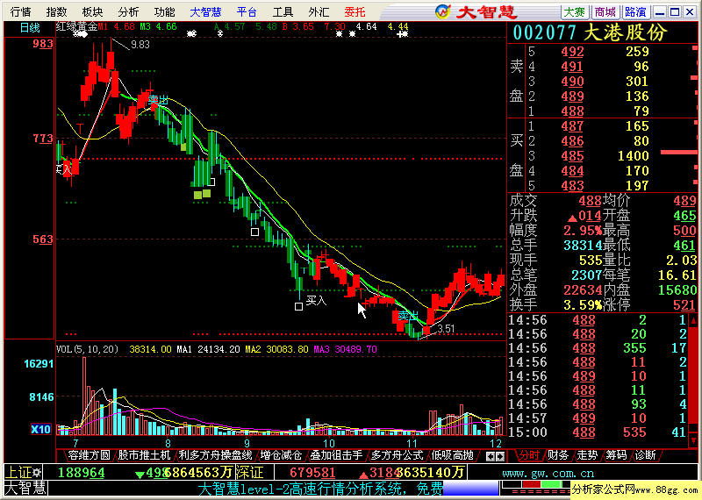This screenshot has width=702, height=500.
Task: Switch to the 诊断 tab
Action: click(645, 455)
